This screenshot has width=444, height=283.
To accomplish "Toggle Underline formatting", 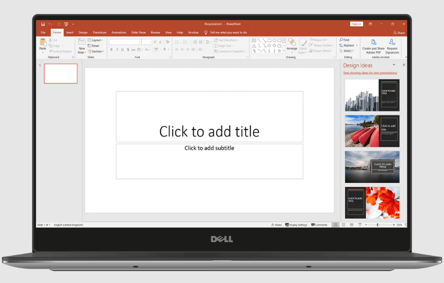I will tap(122, 49).
